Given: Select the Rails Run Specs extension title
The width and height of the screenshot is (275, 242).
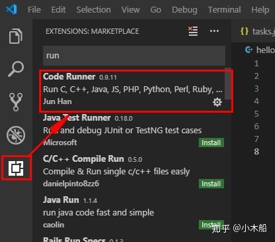Looking at the screenshot, I should point(74,239).
